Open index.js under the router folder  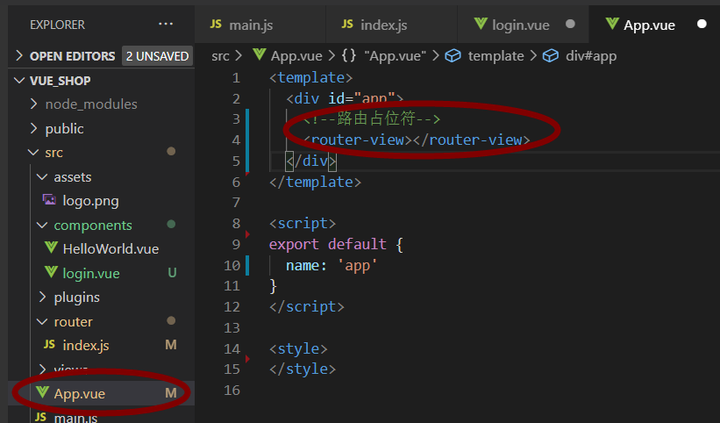(x=101, y=346)
